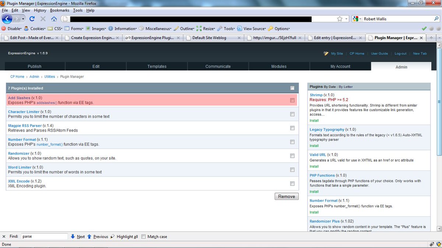This screenshot has width=442, height=248.
Task: Go to Utilities in the breadcrumb
Action: (x=49, y=77)
